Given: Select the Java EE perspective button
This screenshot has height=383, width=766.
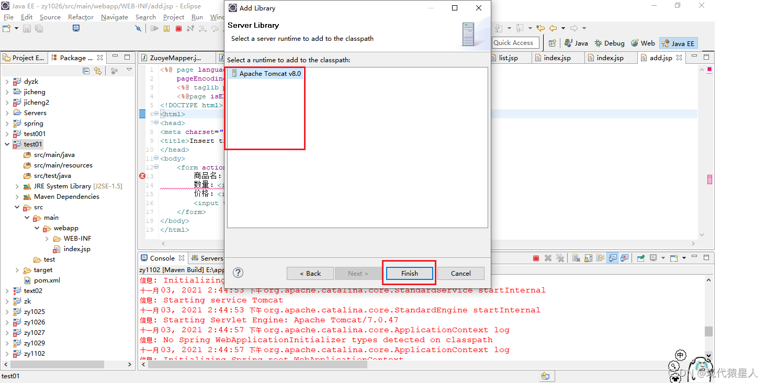Looking at the screenshot, I should [x=678, y=43].
